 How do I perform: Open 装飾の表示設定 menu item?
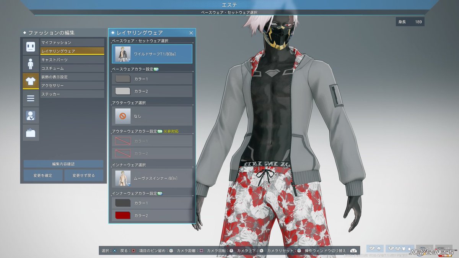click(x=72, y=77)
